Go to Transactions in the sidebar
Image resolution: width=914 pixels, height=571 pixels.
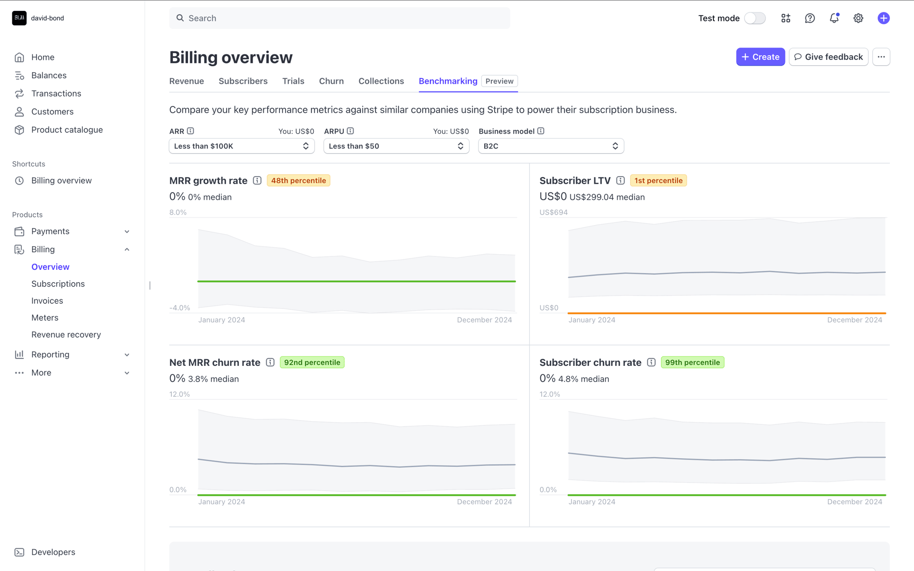point(56,94)
